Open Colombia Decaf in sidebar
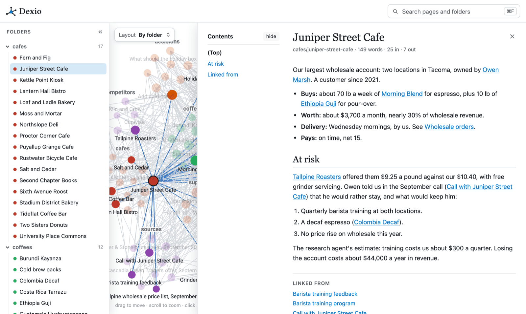The image size is (526, 314). (x=58, y=281)
